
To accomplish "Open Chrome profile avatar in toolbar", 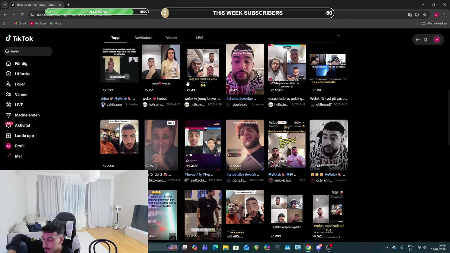I will click(436, 15).
